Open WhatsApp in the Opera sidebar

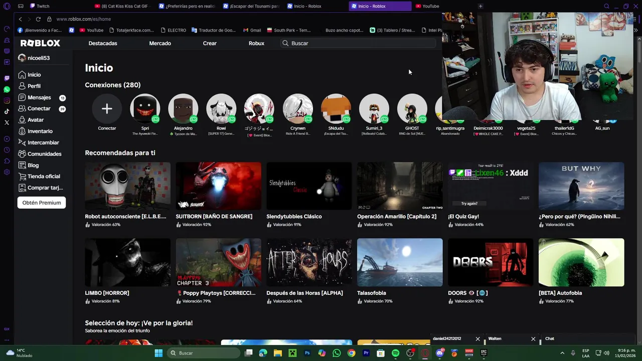coord(7,89)
